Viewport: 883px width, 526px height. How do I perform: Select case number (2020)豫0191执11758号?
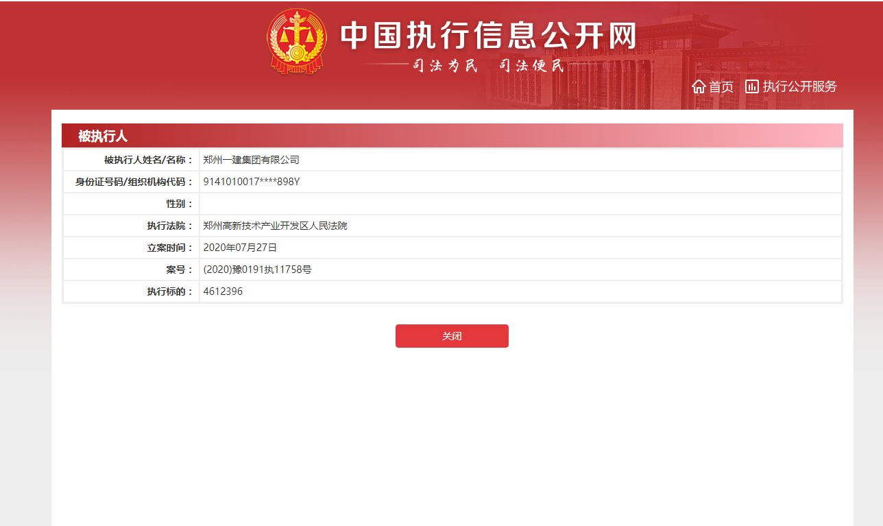(x=258, y=270)
